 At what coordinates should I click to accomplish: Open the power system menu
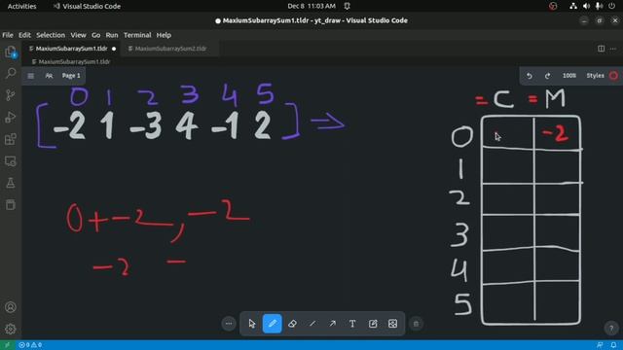[x=612, y=6]
